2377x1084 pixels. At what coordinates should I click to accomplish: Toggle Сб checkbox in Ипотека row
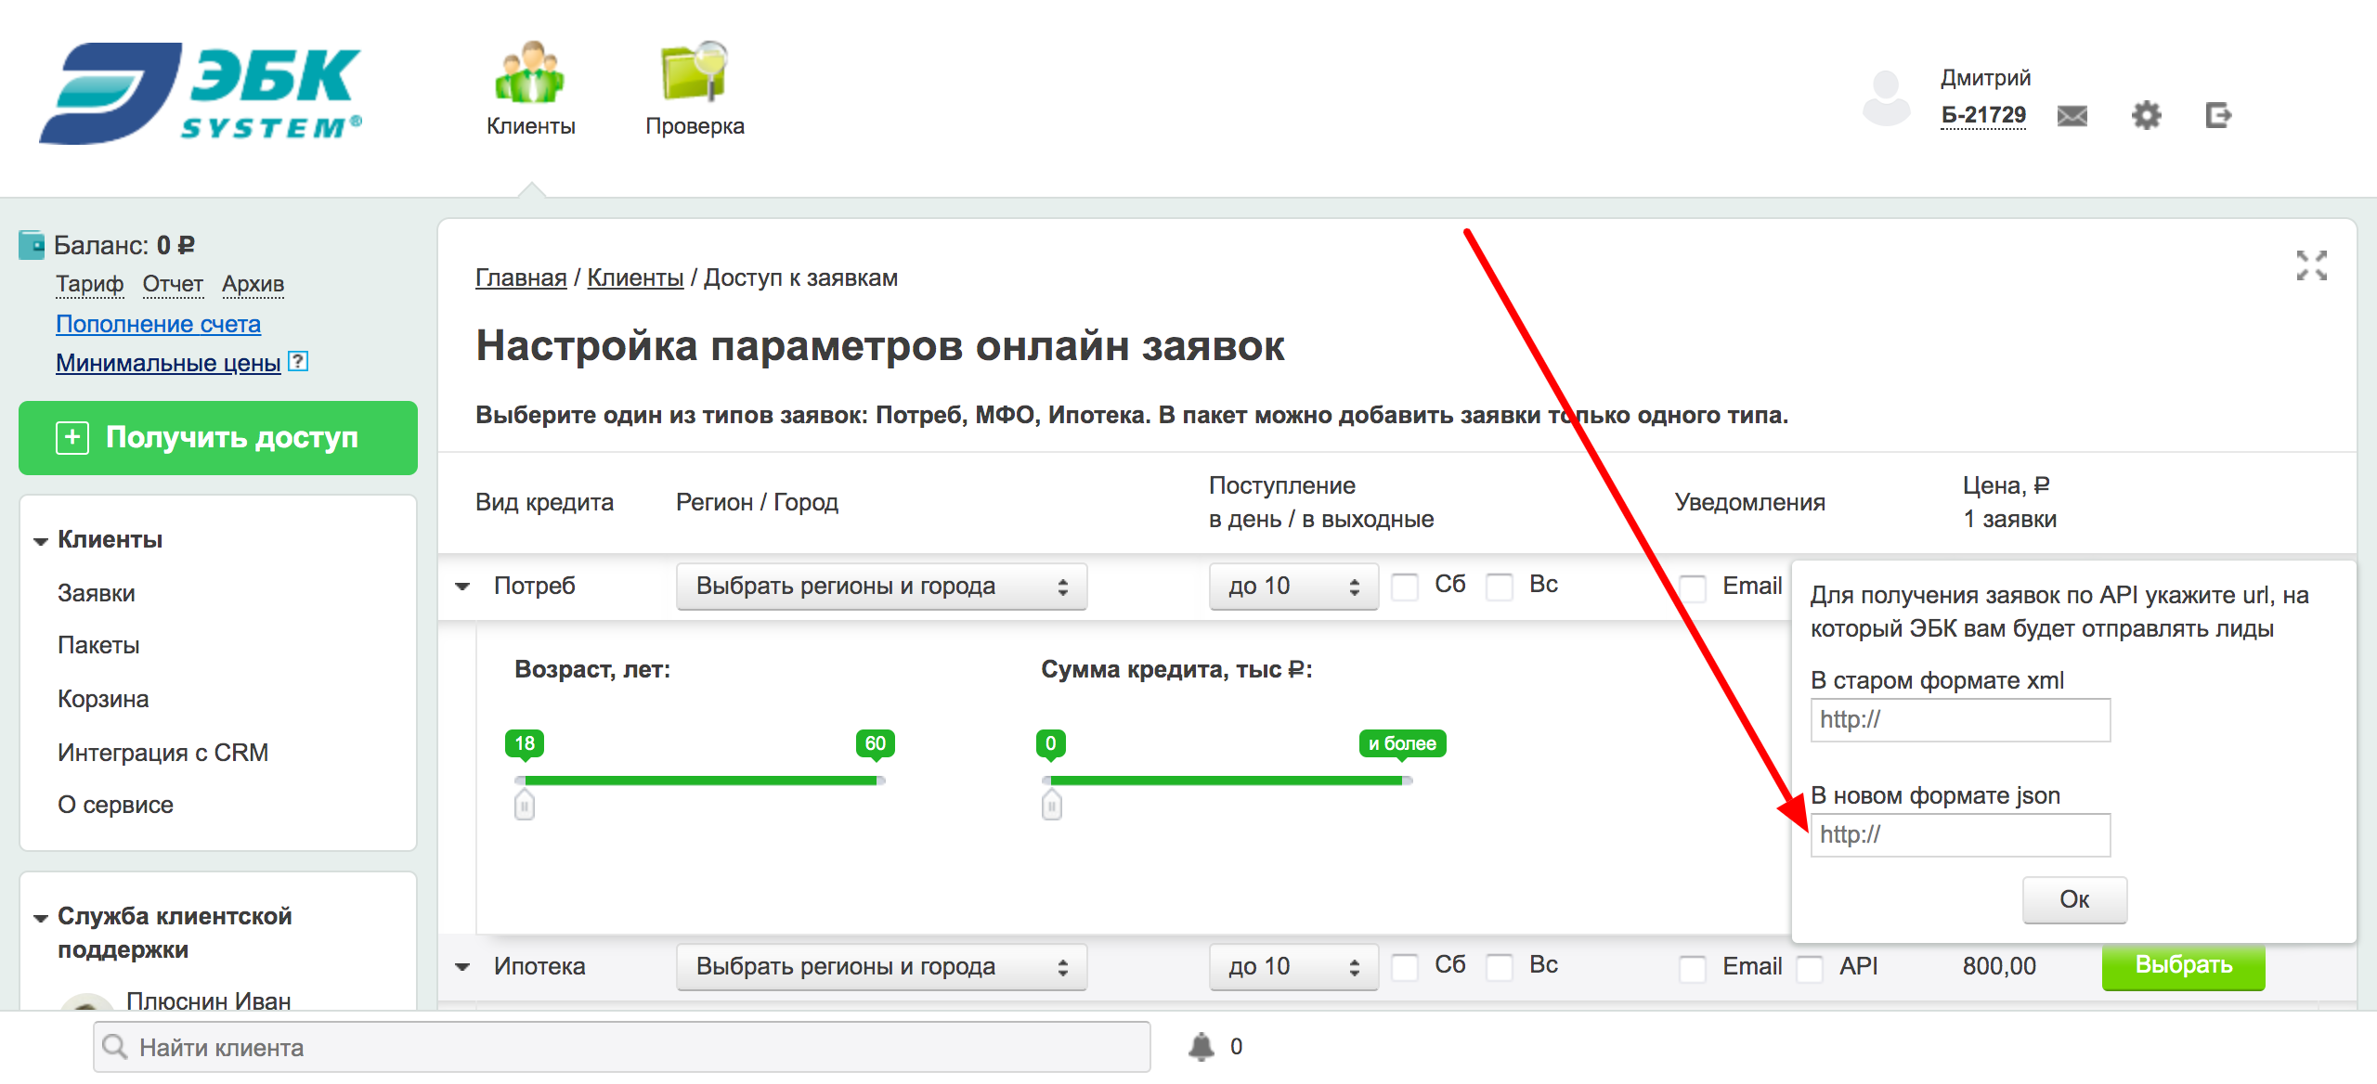point(1404,967)
